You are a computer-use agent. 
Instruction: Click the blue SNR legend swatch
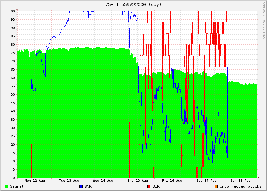(x=81, y=186)
